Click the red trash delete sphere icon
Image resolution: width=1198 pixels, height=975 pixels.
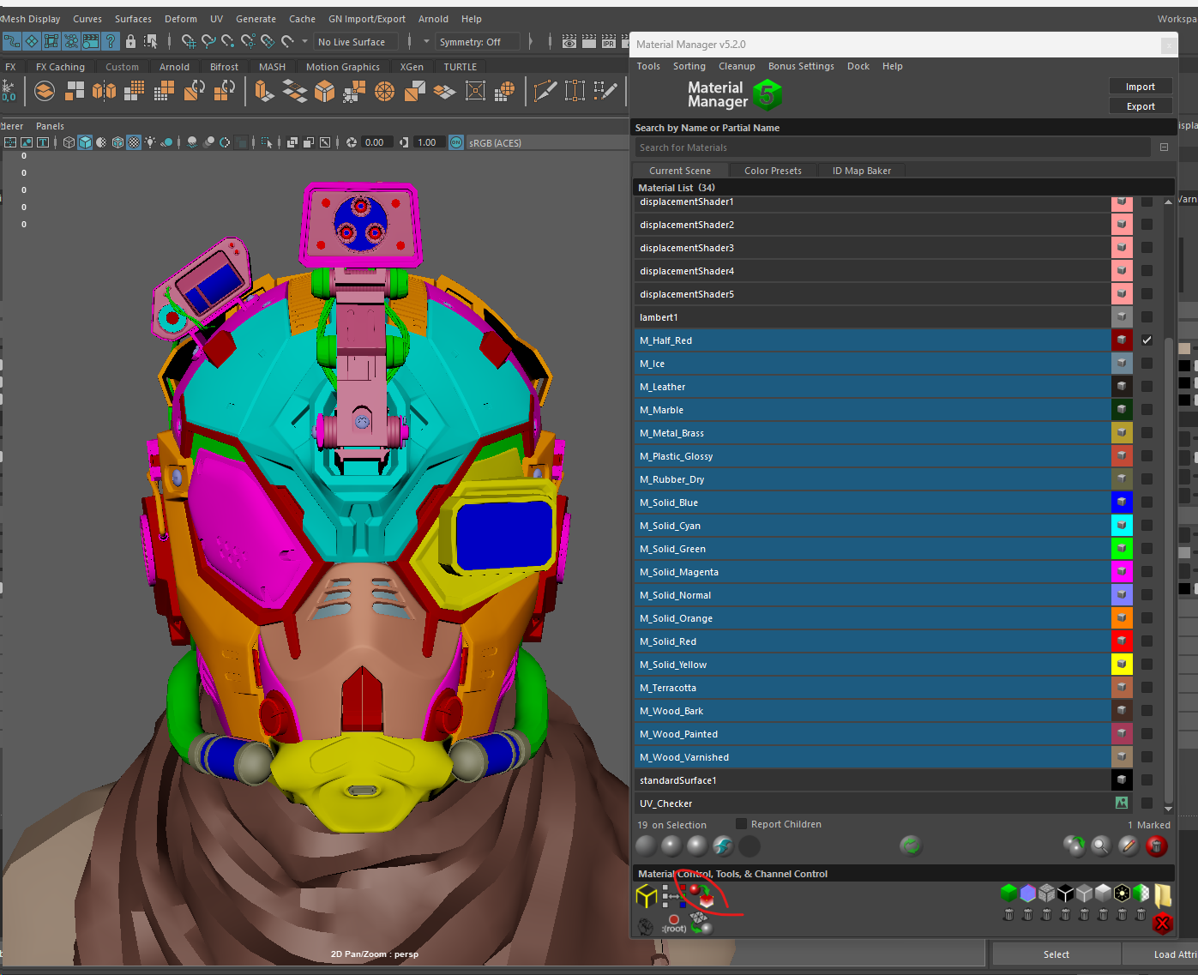(x=1157, y=846)
